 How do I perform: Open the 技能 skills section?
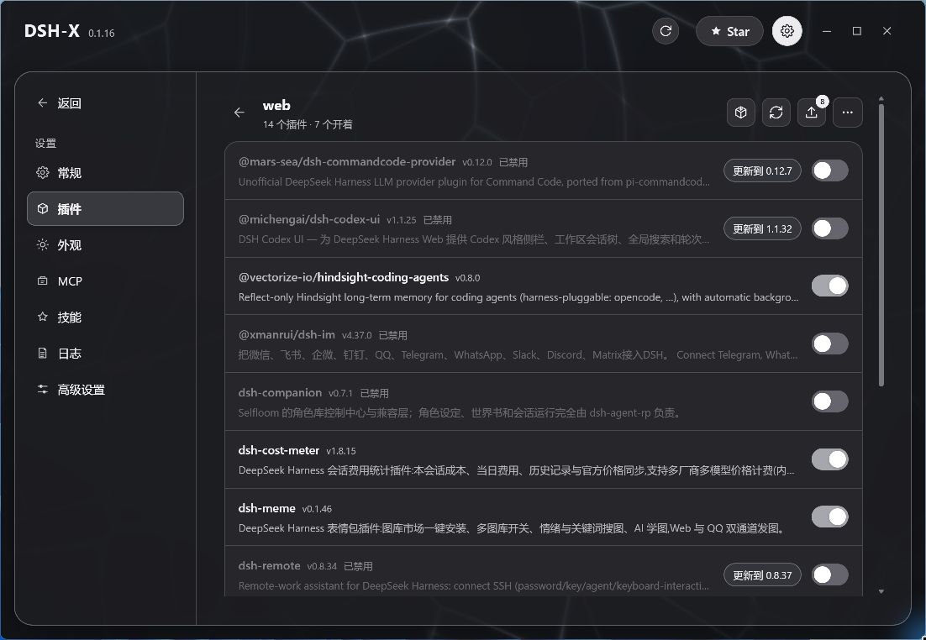[105, 317]
